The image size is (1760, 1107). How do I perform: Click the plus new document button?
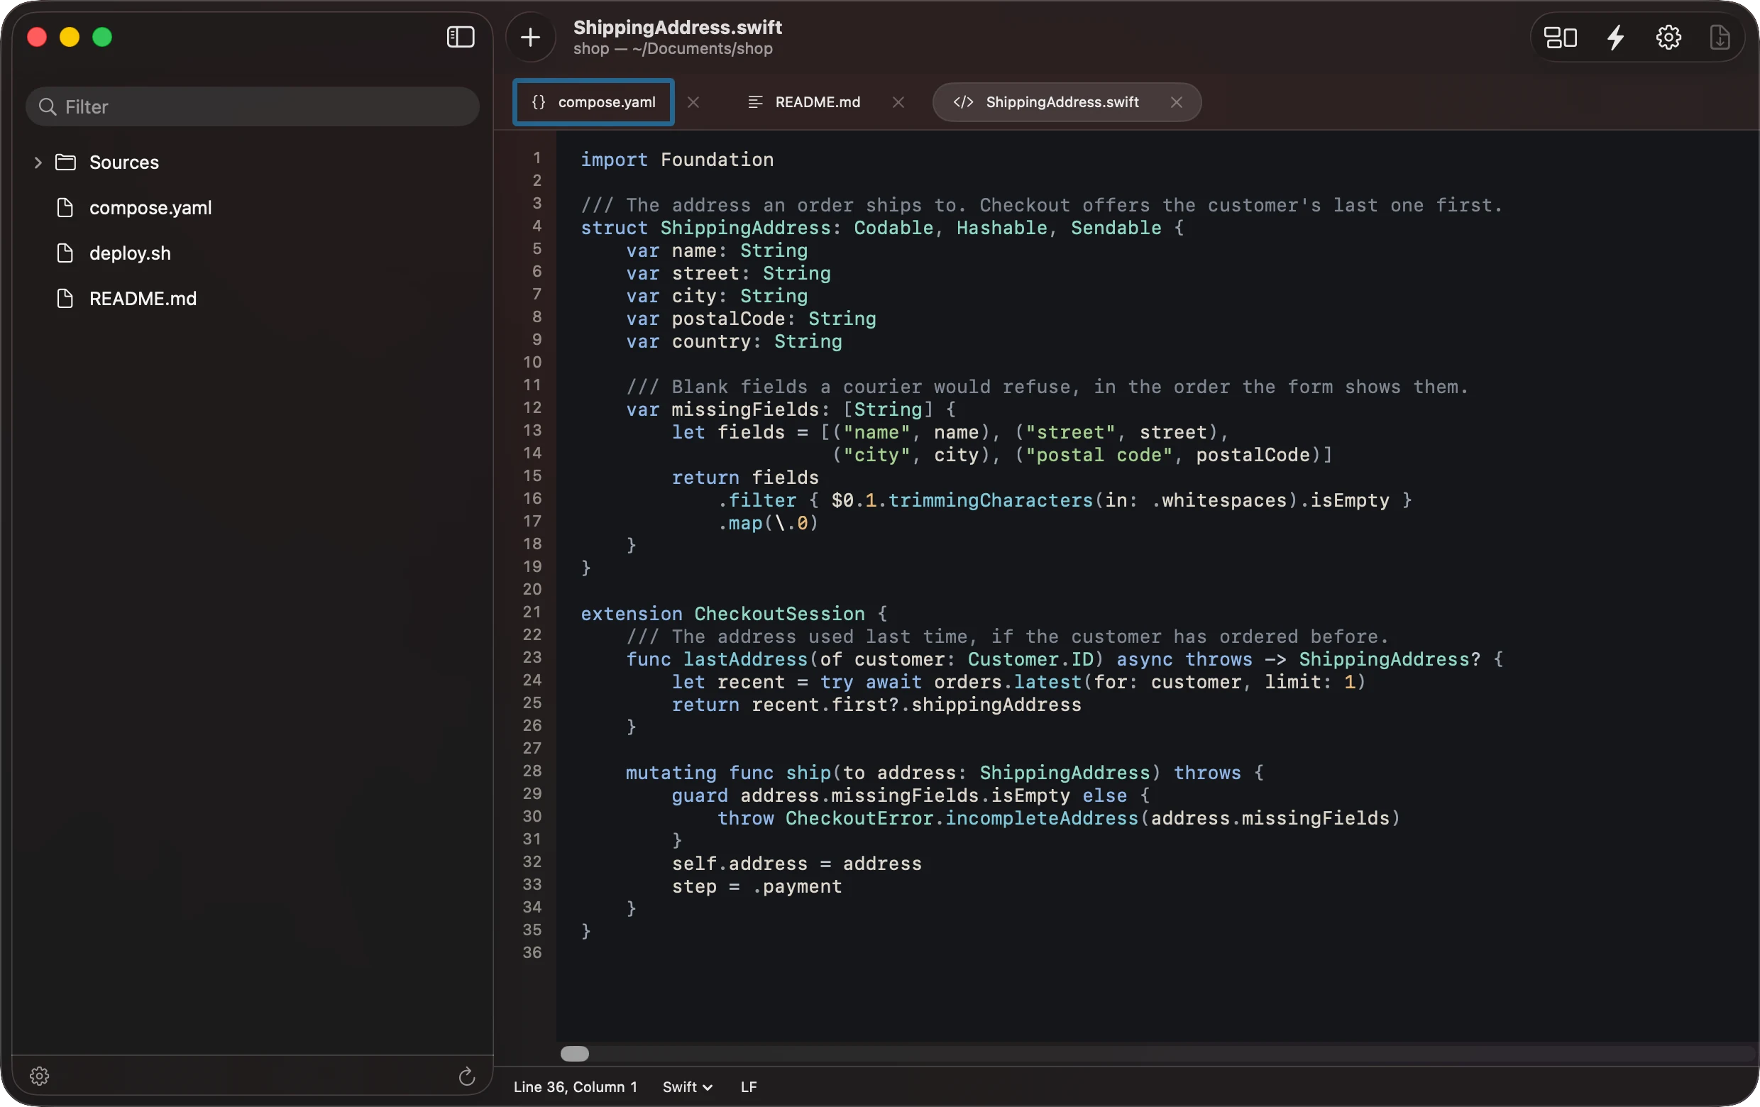coord(530,36)
